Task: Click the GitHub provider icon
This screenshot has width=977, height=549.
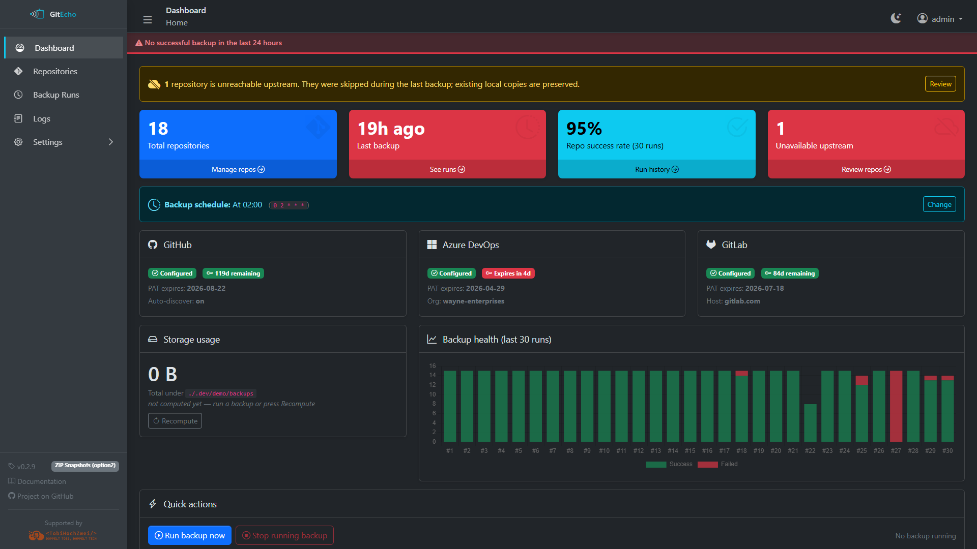Action: point(153,245)
